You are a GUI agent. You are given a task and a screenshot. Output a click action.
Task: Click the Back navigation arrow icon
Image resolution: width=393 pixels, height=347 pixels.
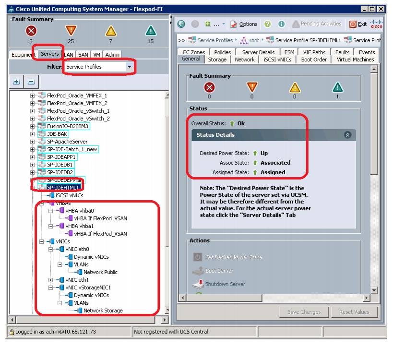(x=181, y=24)
